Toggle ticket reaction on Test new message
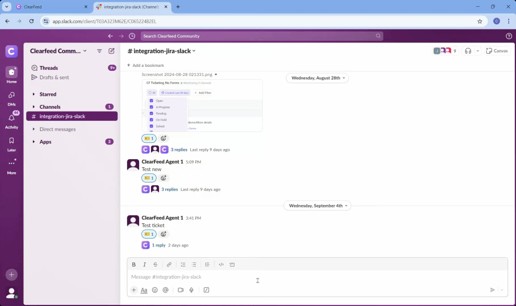 tap(149, 178)
